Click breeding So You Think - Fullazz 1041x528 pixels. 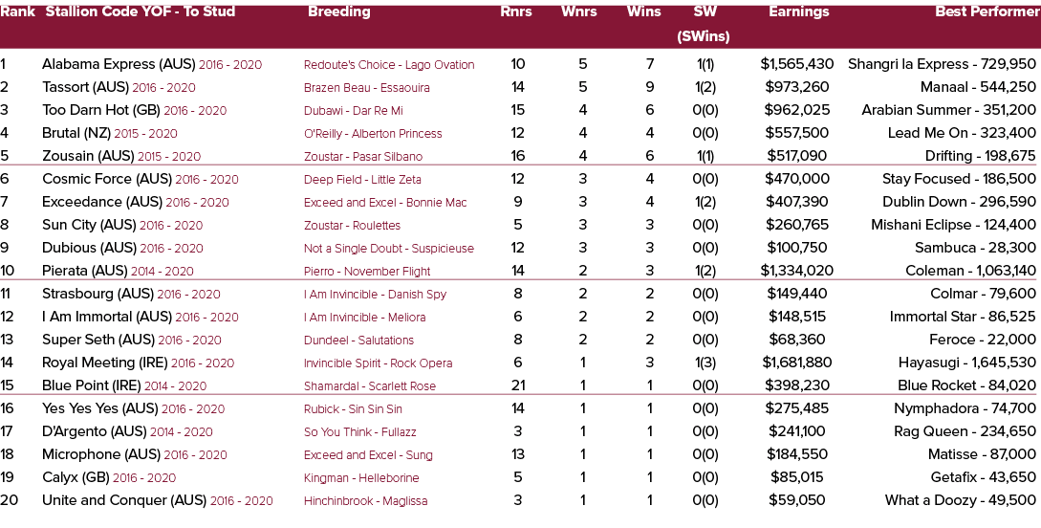360,431
